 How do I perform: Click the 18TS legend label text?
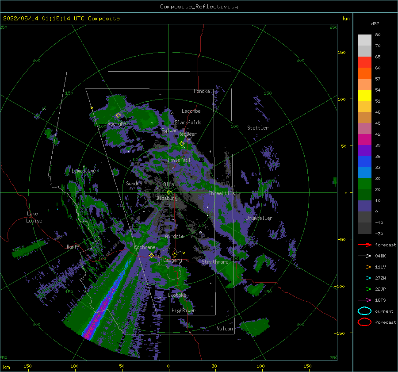pos(380,300)
